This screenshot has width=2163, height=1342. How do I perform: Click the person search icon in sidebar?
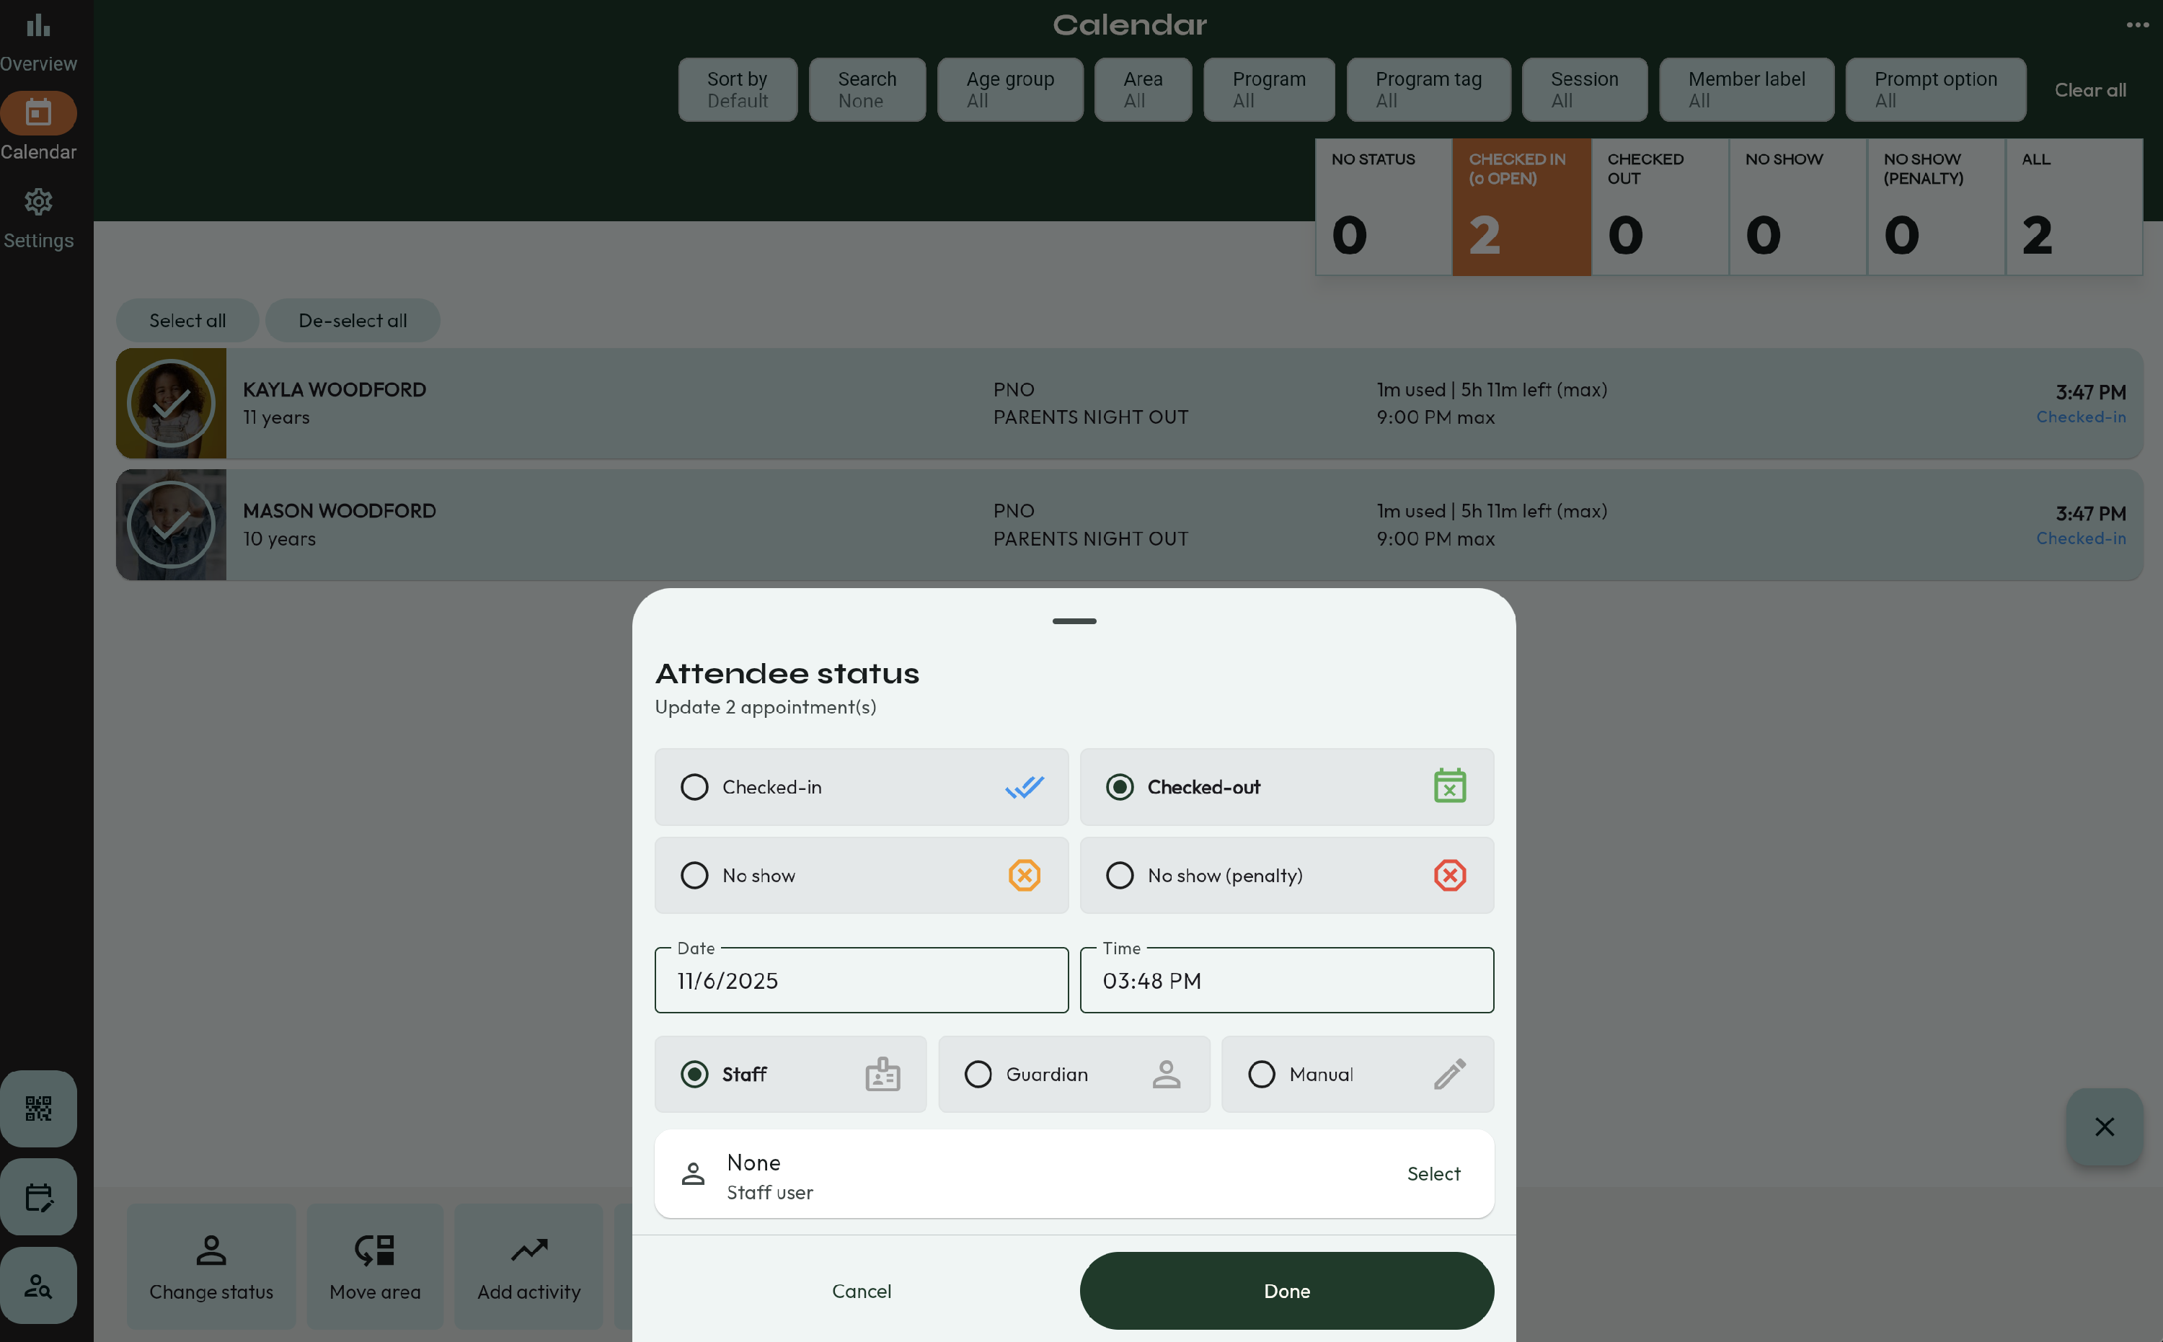38,1284
